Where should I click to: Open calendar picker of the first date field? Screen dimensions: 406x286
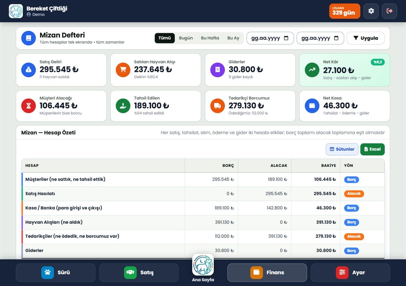[x=286, y=38]
